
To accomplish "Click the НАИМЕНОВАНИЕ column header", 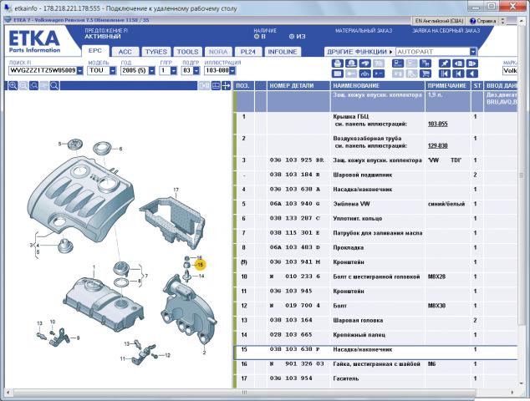I will tap(378, 86).
